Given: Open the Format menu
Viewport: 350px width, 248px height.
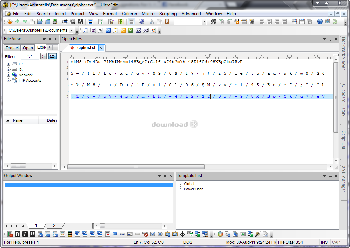Looking at the screenshot, I should pyautogui.click(x=110, y=14).
